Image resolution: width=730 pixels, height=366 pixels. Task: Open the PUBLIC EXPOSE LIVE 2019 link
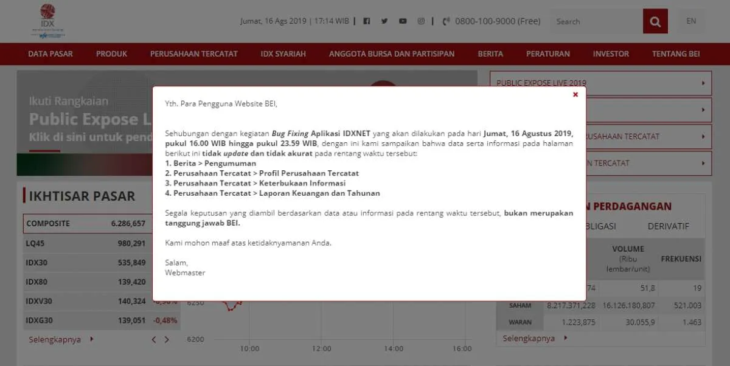(540, 83)
